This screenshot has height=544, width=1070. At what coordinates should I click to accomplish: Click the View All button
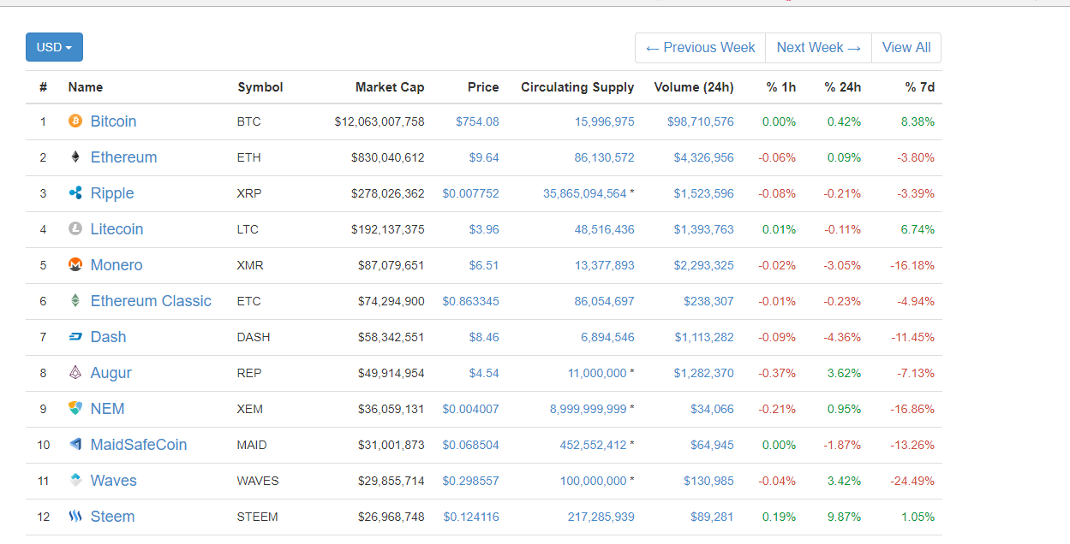click(906, 48)
